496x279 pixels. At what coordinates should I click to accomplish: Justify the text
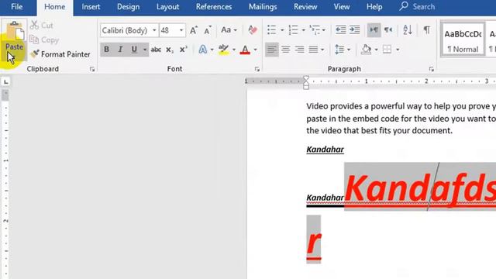313,50
